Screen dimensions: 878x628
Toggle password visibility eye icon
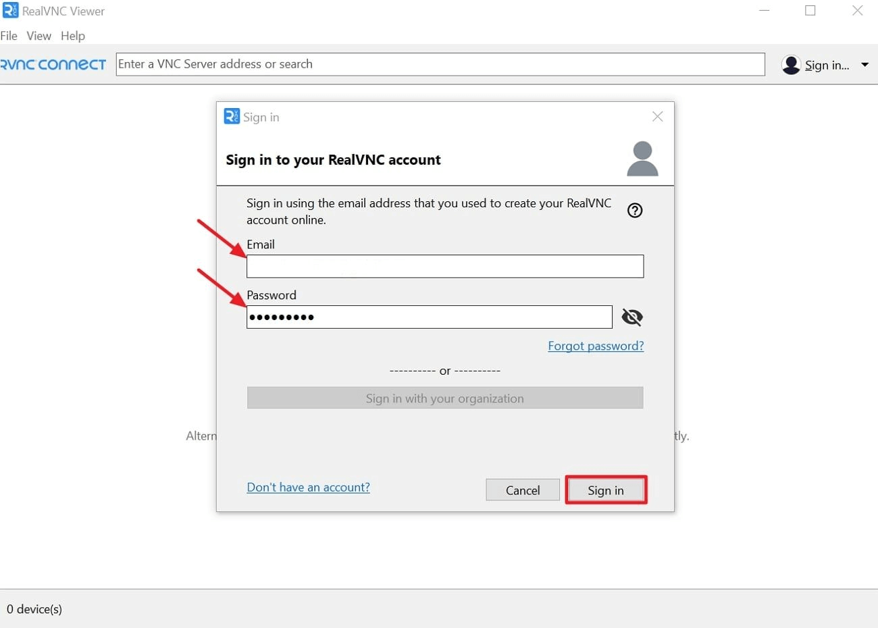(x=632, y=317)
